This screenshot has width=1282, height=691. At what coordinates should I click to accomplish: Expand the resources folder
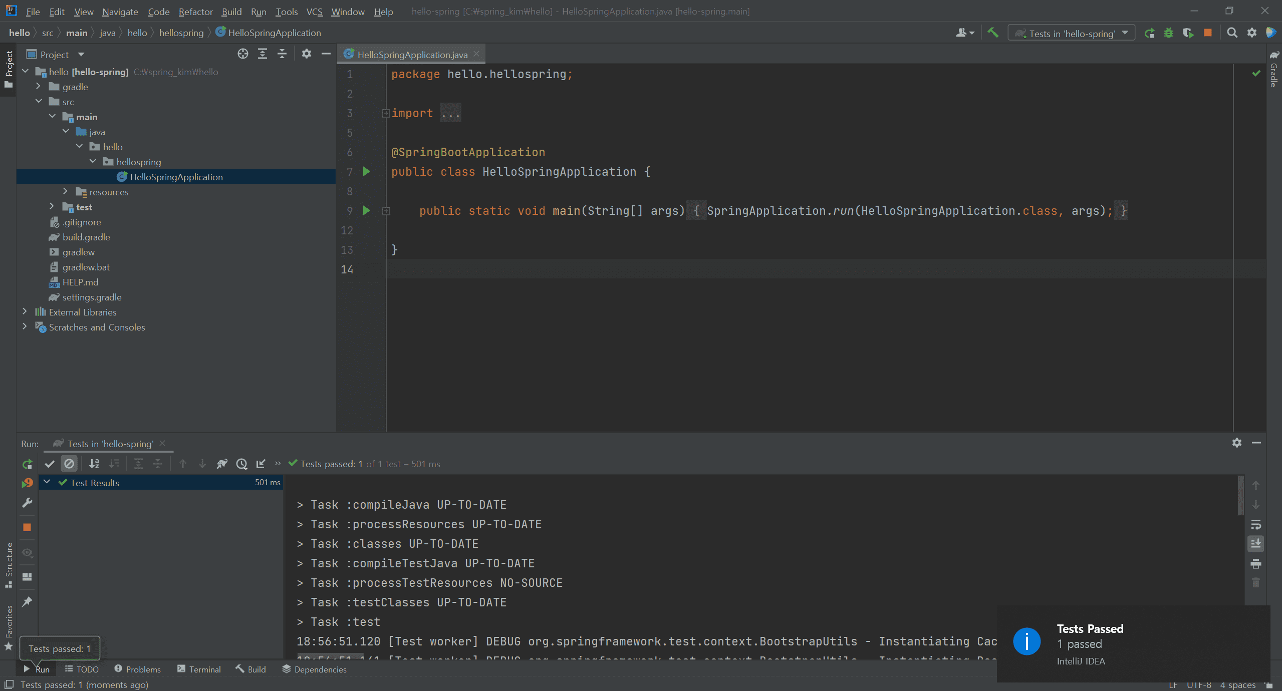click(x=65, y=192)
